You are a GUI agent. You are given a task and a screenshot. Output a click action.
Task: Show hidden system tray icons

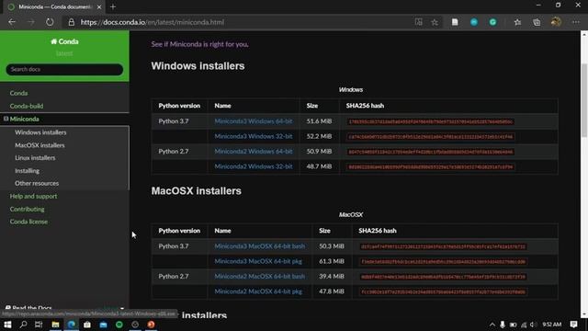click(492, 325)
